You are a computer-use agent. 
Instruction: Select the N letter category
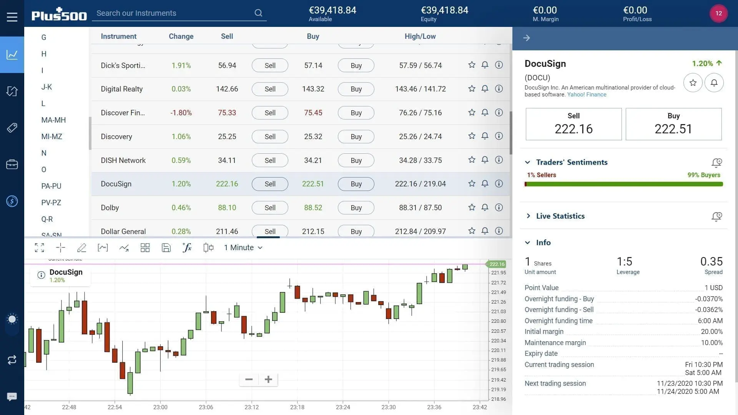pos(44,153)
